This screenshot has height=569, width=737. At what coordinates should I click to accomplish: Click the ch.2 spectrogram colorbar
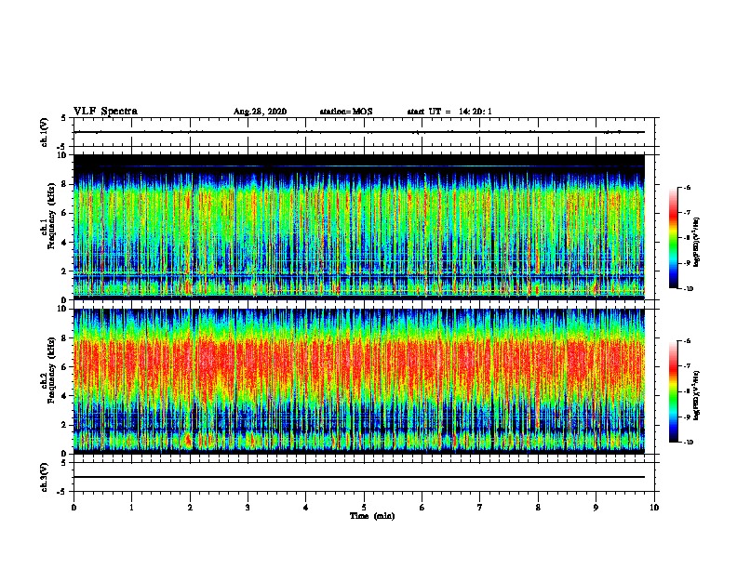pyautogui.click(x=674, y=391)
